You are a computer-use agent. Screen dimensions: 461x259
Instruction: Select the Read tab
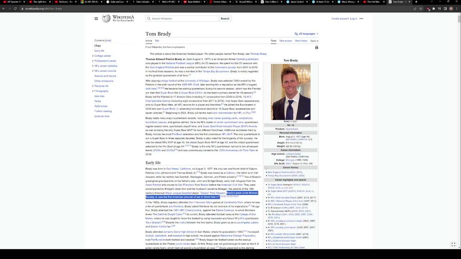(x=273, y=41)
